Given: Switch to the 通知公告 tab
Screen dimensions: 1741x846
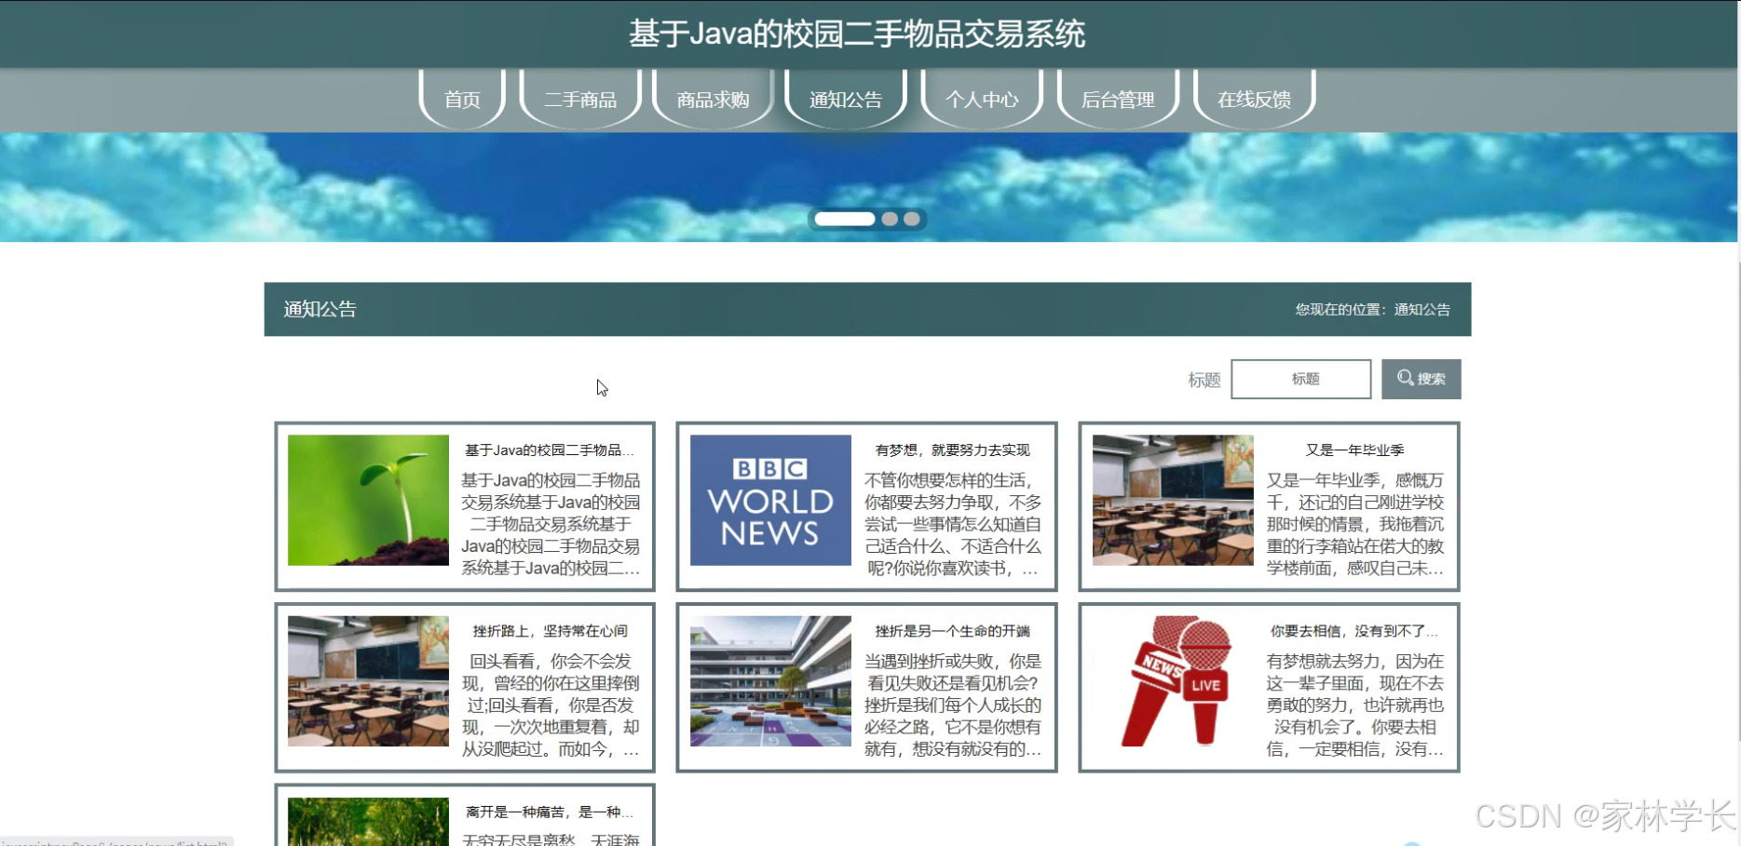Looking at the screenshot, I should tap(846, 100).
